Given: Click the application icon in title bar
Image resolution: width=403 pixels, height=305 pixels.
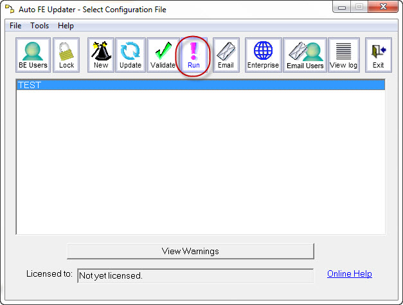Looking at the screenshot, I should pyautogui.click(x=10, y=9).
